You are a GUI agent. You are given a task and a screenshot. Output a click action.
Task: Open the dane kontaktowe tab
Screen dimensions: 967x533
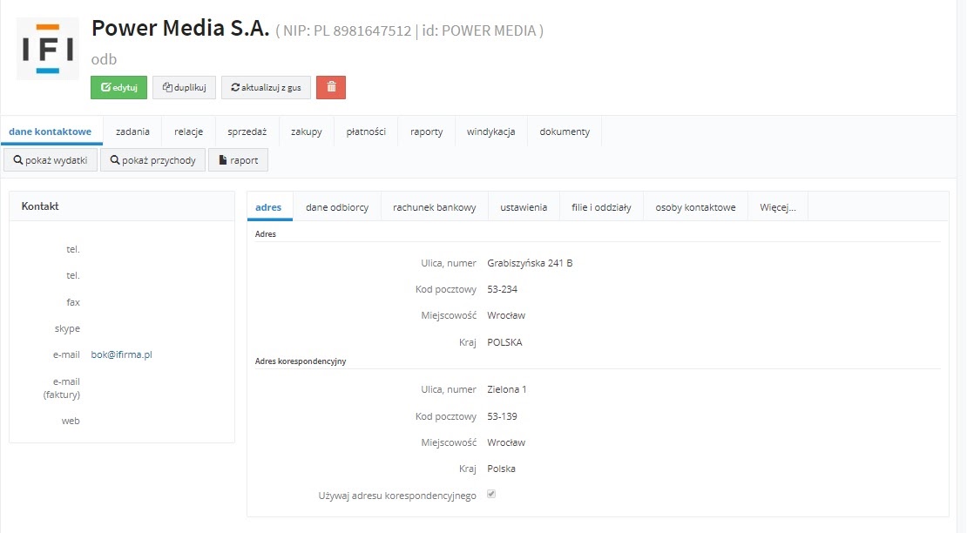click(x=50, y=132)
